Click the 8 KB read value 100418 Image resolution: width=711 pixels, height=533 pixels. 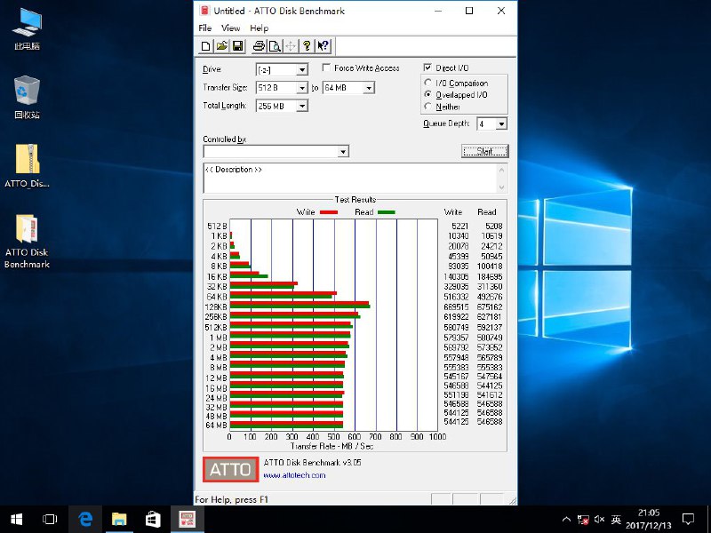tap(490, 266)
